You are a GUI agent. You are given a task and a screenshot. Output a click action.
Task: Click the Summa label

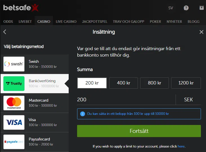point(85,70)
